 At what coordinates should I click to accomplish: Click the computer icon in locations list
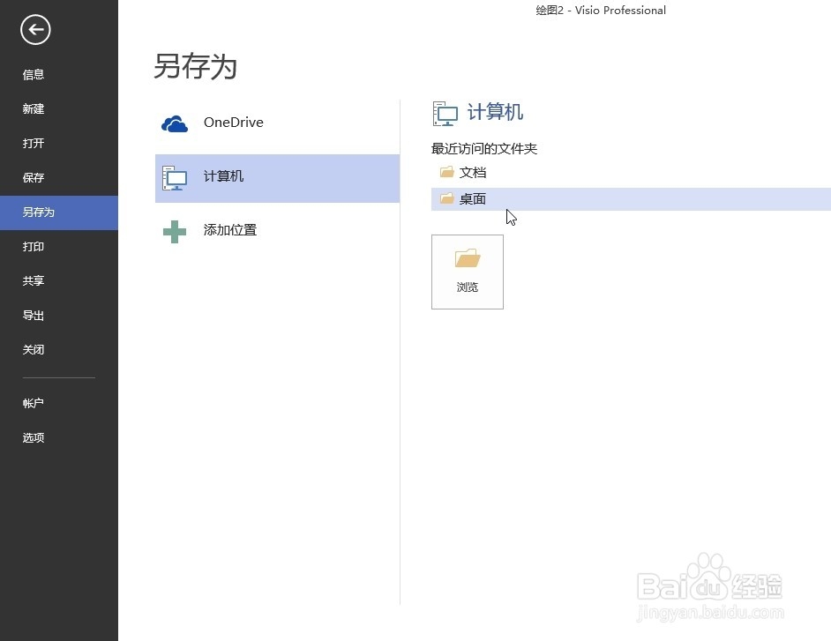(175, 178)
